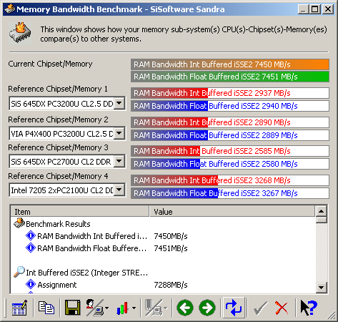Maximize the Memory Bandwidth Benchmark window

tap(314, 9)
